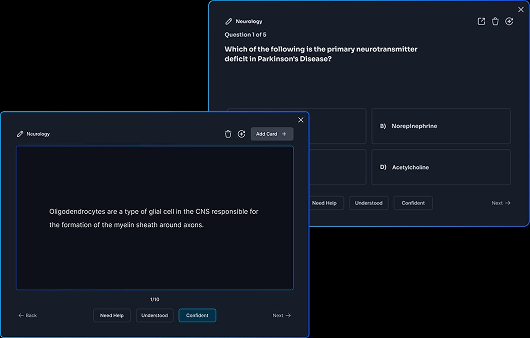Delete flashcard using trash icon in flashcard window
530x338 pixels.
(x=228, y=134)
